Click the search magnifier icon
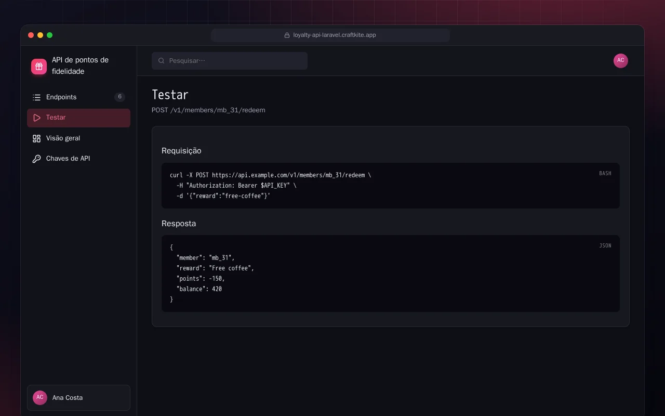The image size is (665, 416). click(162, 61)
